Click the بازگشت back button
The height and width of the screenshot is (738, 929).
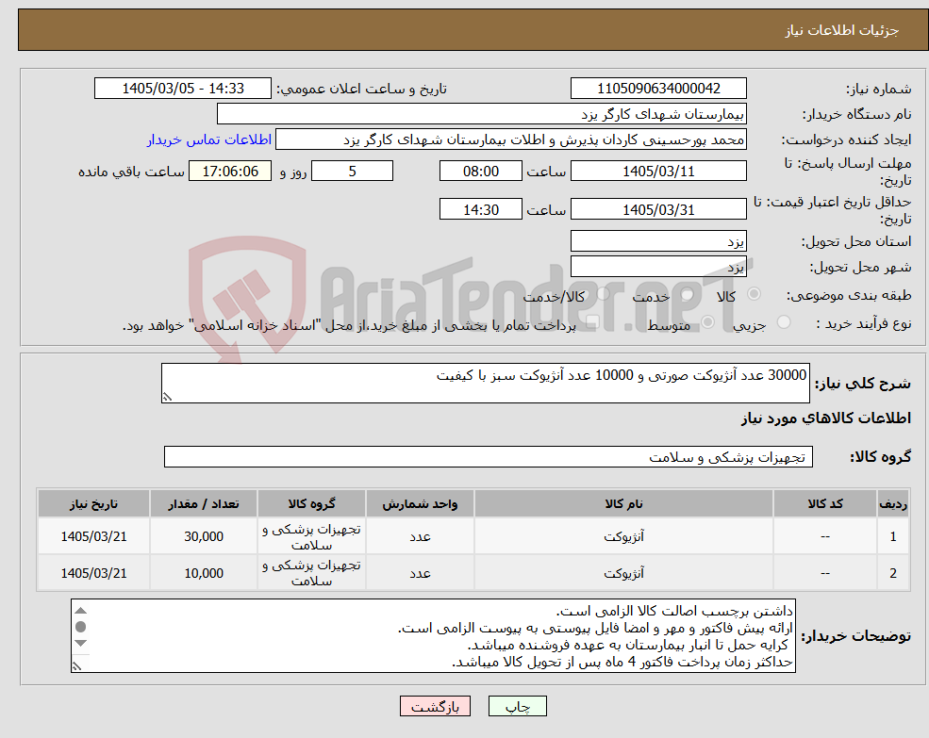coord(435,706)
